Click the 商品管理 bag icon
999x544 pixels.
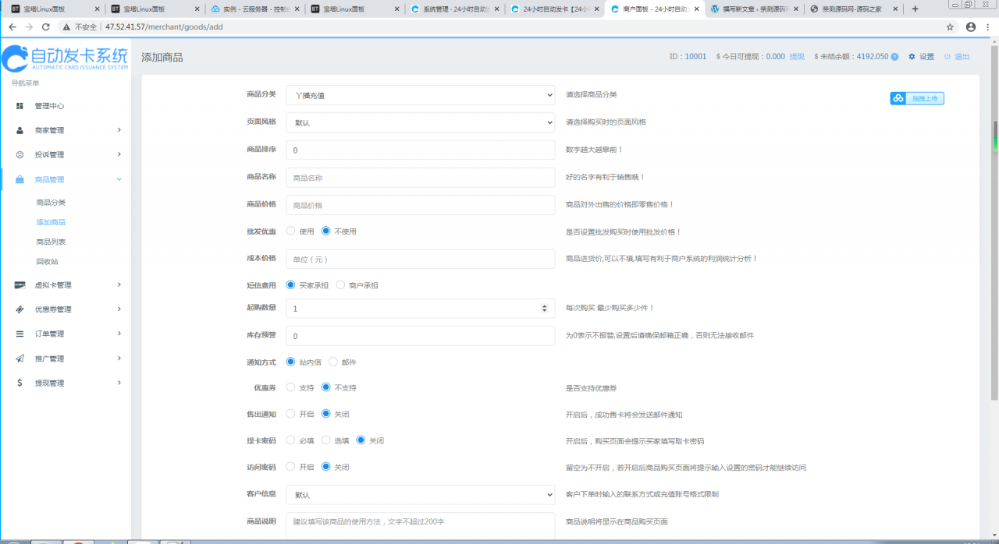pyautogui.click(x=20, y=179)
